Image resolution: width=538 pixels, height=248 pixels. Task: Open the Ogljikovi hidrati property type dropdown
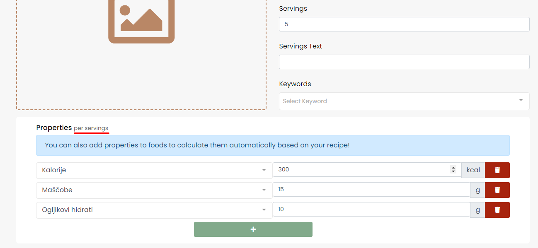[x=264, y=209]
